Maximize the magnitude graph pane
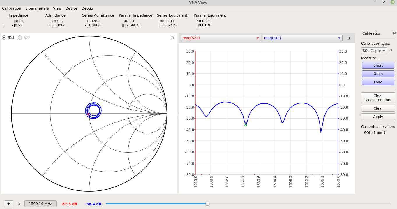Image resolution: width=397 pixels, height=209 pixels. (348, 38)
